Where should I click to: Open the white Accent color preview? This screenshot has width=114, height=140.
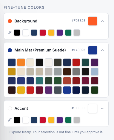(x=93, y=108)
